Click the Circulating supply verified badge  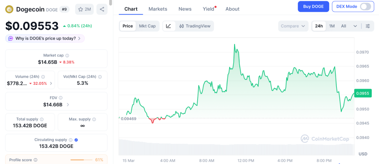(x=76, y=140)
